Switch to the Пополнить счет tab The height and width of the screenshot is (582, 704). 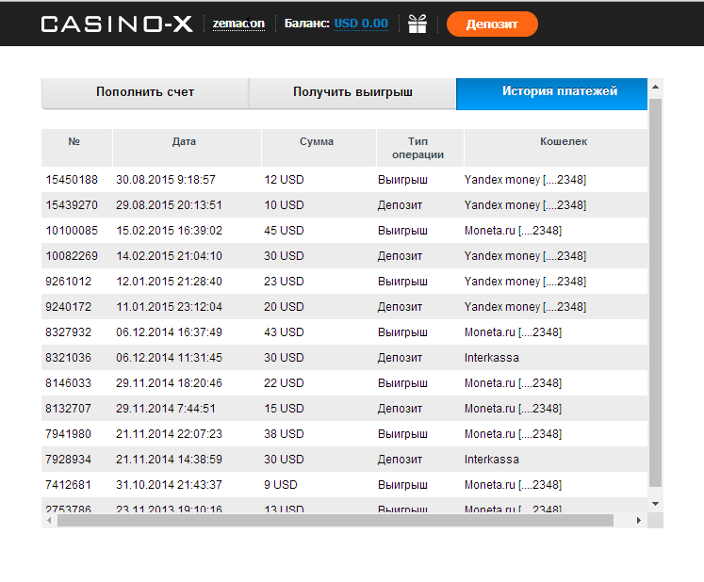coord(145,92)
